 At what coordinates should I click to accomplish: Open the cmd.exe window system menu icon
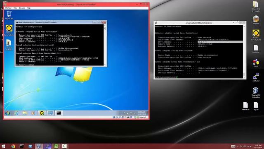[x=17, y=22]
